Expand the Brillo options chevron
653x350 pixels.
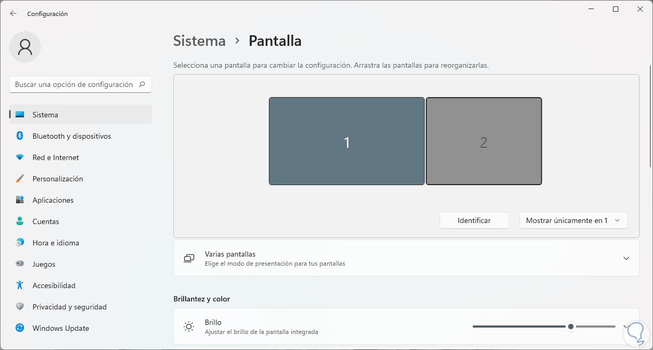(x=626, y=327)
